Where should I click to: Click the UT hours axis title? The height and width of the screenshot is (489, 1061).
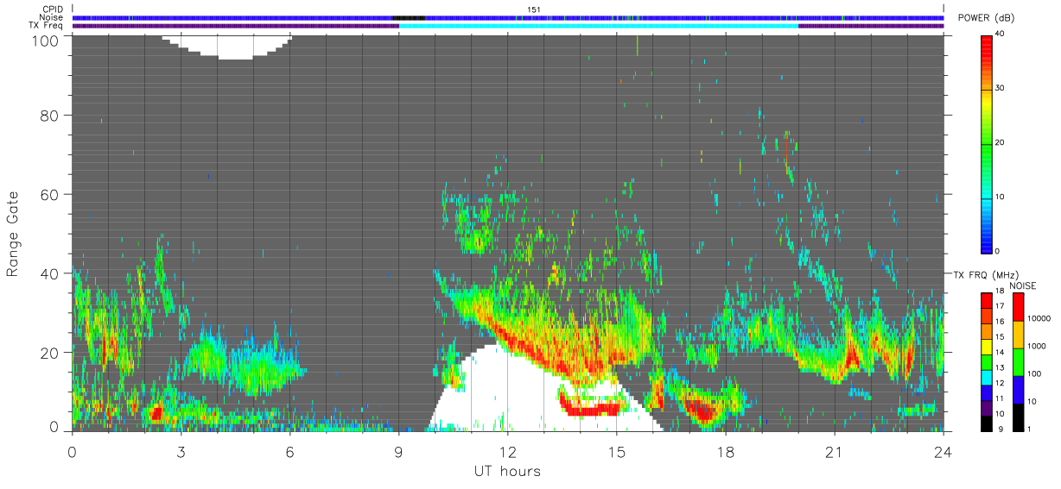tap(507, 471)
